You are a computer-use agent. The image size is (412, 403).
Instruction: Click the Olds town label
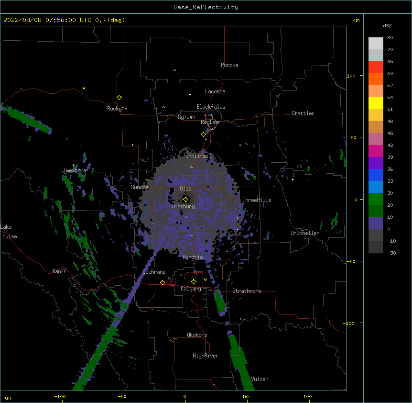click(x=185, y=189)
